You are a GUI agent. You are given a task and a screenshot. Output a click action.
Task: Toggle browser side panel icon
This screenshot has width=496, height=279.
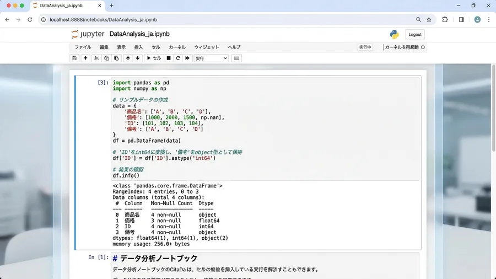click(x=461, y=20)
